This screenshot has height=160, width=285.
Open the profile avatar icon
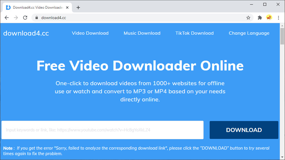tap(269, 18)
